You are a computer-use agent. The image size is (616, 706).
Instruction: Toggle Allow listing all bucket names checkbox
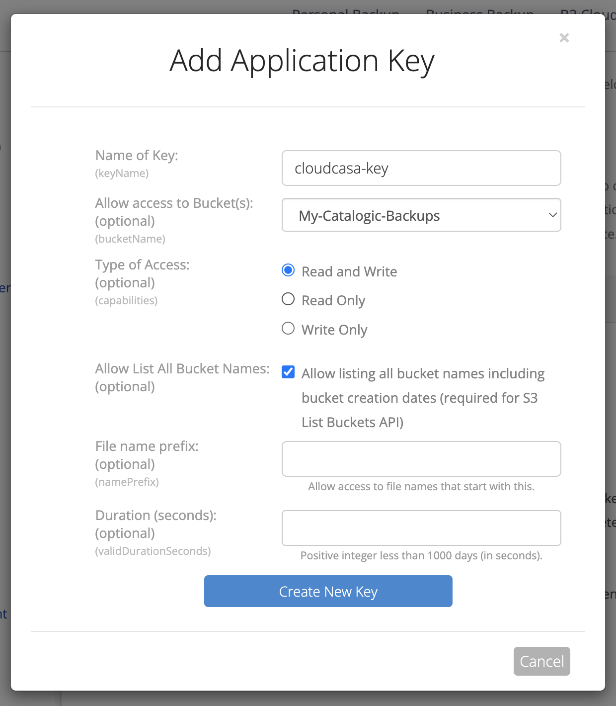[x=288, y=372]
